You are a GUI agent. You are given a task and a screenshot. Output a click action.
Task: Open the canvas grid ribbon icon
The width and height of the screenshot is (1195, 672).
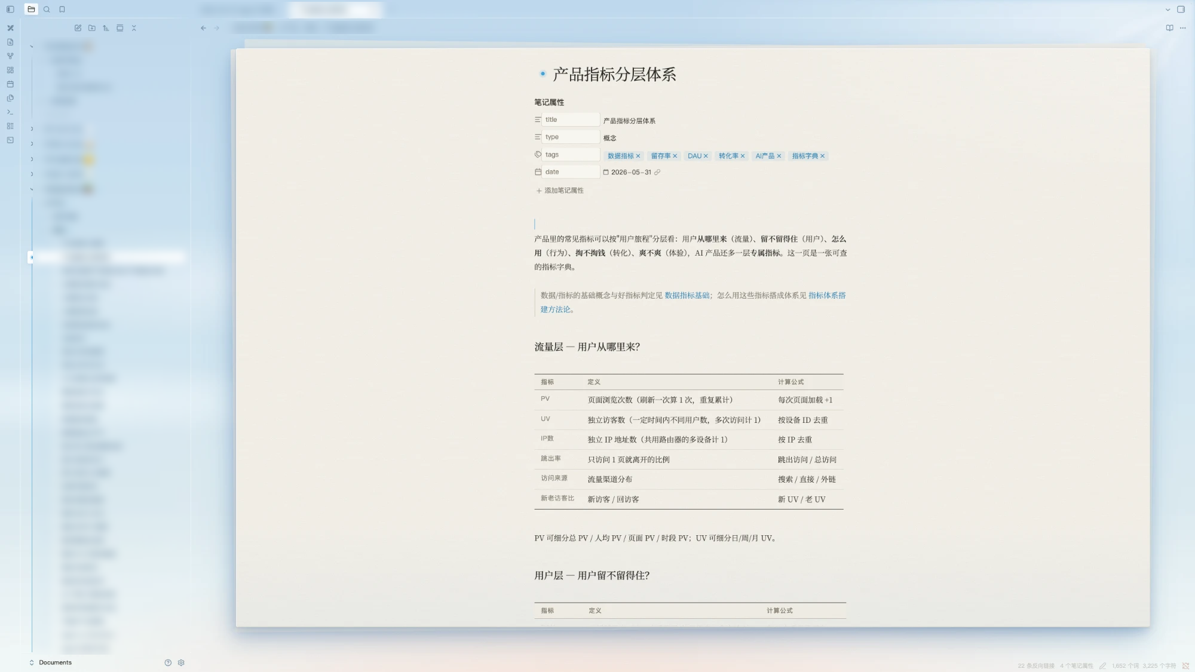[10, 70]
